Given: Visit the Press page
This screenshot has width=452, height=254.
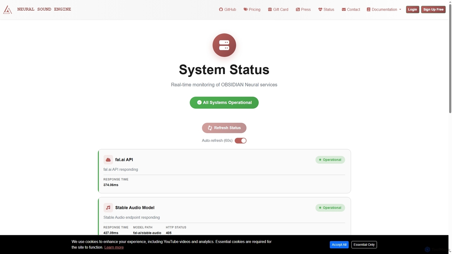Looking at the screenshot, I should [x=303, y=10].
